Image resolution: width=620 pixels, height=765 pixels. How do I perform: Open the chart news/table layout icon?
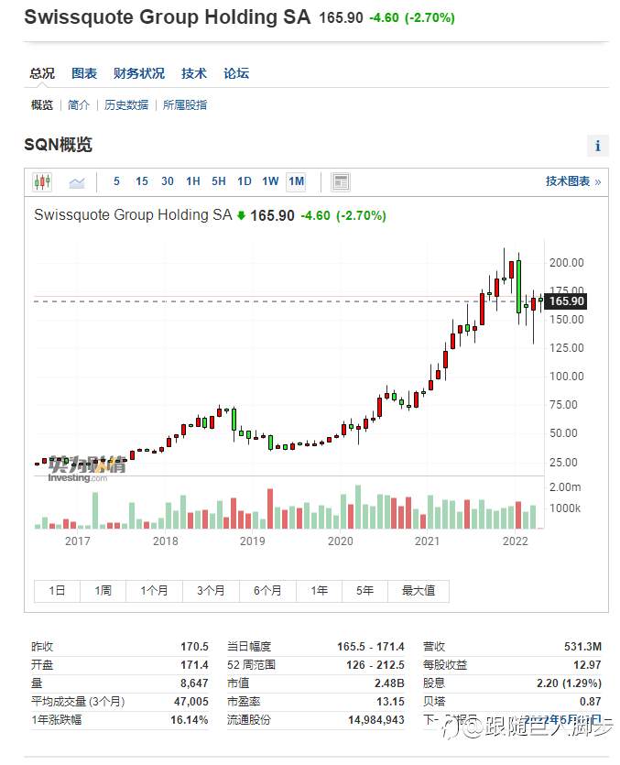coord(341,182)
